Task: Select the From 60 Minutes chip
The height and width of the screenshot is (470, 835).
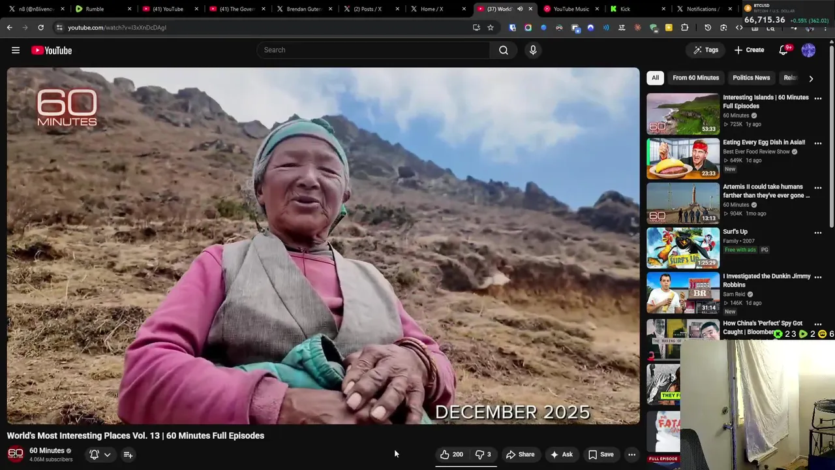Action: (695, 78)
